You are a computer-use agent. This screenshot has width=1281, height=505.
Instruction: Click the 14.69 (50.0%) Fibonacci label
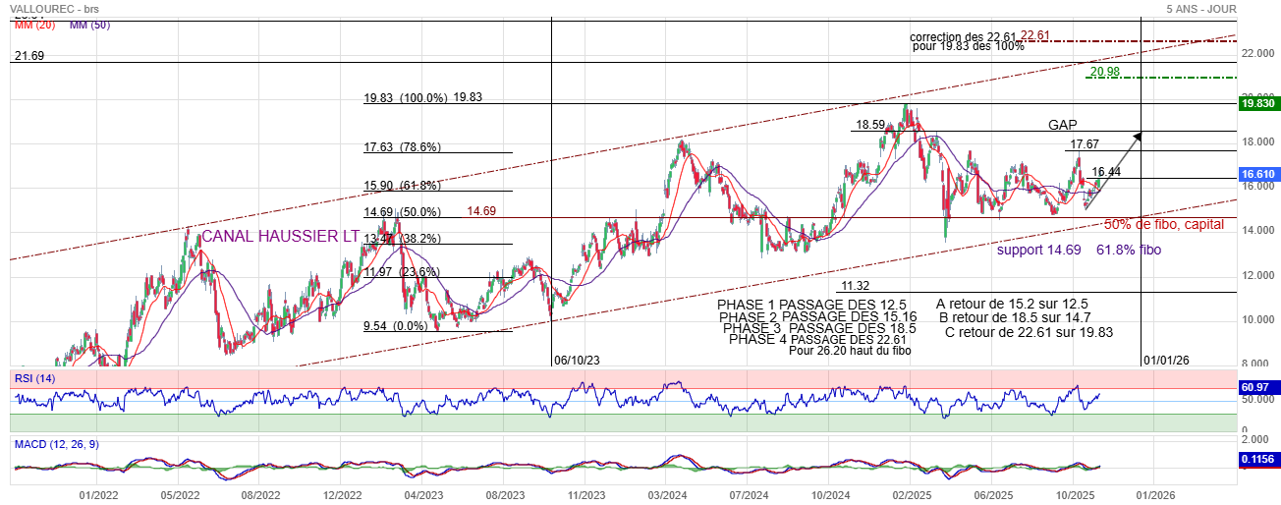[403, 212]
